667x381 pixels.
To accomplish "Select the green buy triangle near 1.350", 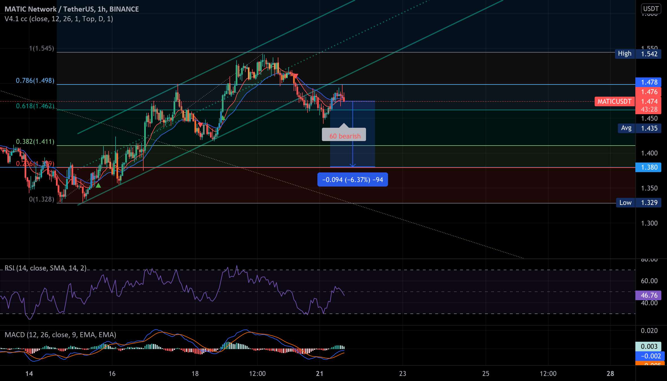I will [98, 185].
